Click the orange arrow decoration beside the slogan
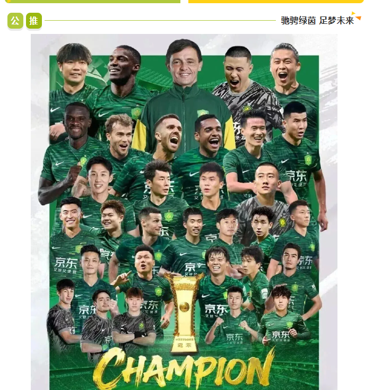This screenshot has width=373, height=390. click(x=357, y=16)
